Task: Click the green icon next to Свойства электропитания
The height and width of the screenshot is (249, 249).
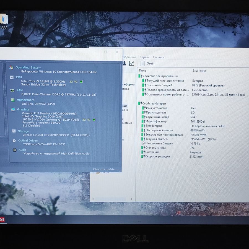Action: tap(140, 76)
